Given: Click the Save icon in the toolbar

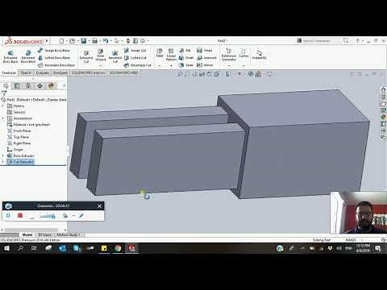Looking at the screenshot, I should point(84,41).
